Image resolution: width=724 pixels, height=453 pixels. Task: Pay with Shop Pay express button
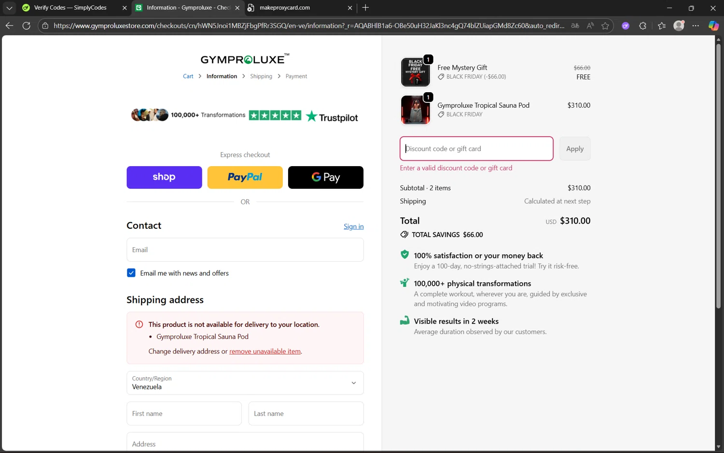click(164, 177)
